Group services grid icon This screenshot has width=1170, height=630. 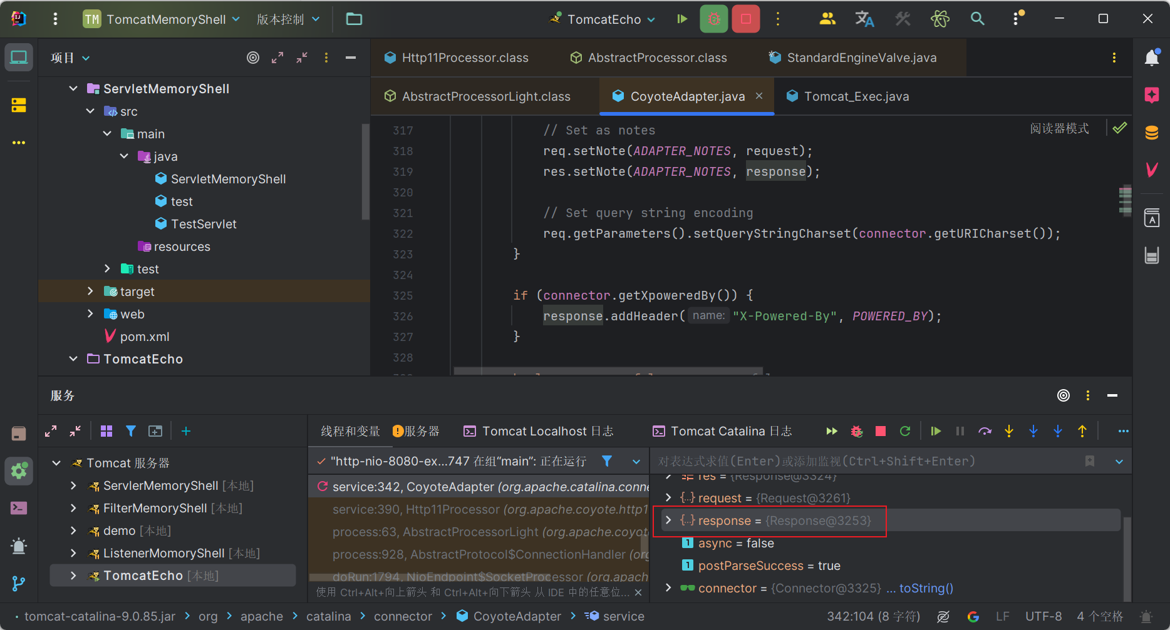tap(106, 431)
